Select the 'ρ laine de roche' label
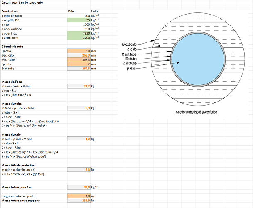The width and height of the screenshot is (253, 208). [x=12, y=16]
